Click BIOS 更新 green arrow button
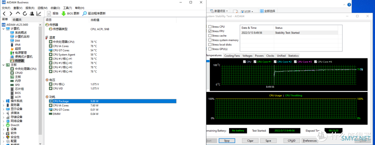This screenshot has height=145, width=375. [x=70, y=13]
